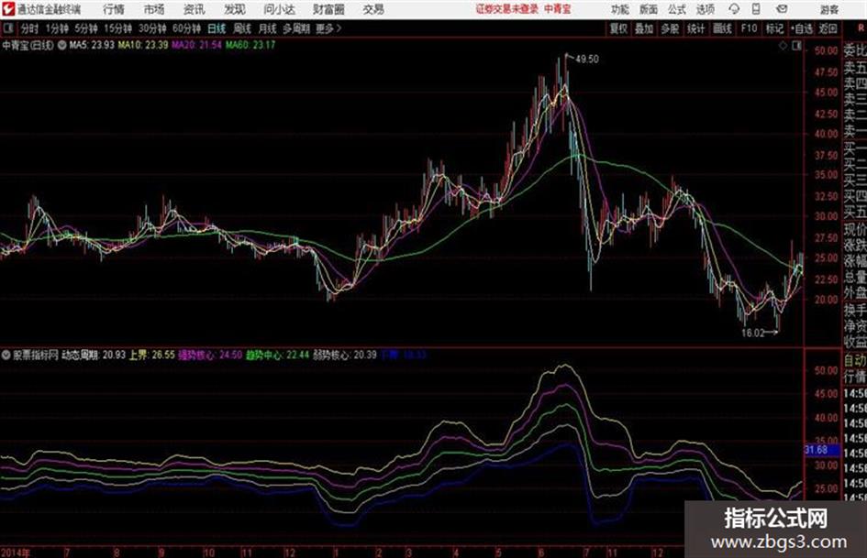Click the MA60: 23.17 label
This screenshot has width=867, height=558.
click(x=250, y=45)
